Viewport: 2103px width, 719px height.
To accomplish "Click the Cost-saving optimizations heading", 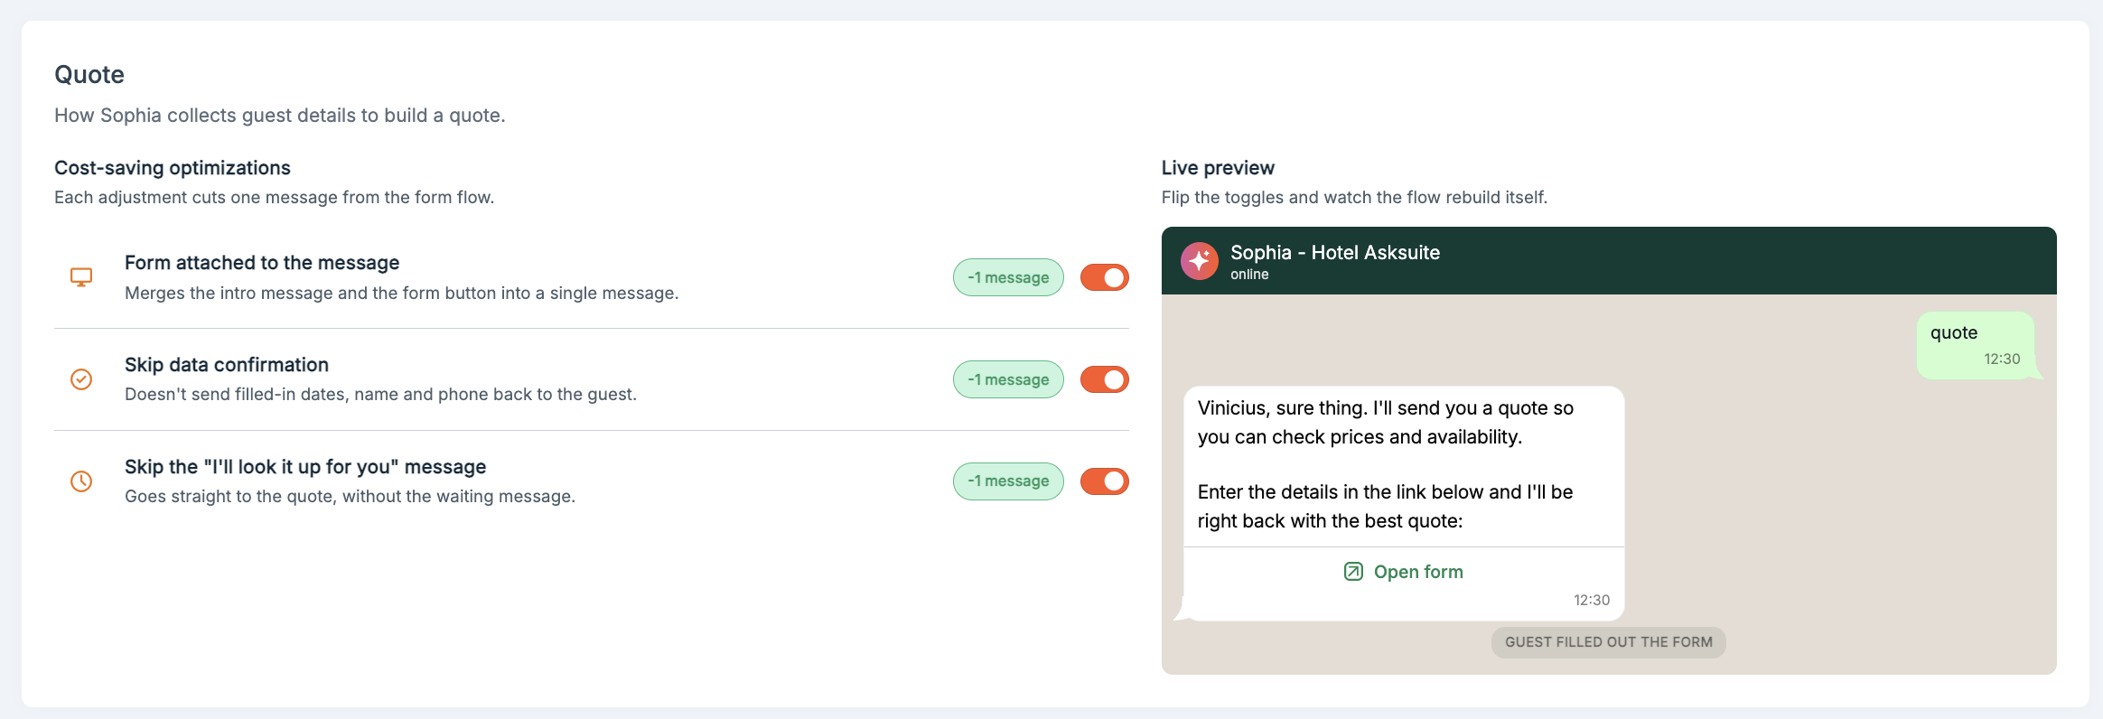I will point(173,168).
